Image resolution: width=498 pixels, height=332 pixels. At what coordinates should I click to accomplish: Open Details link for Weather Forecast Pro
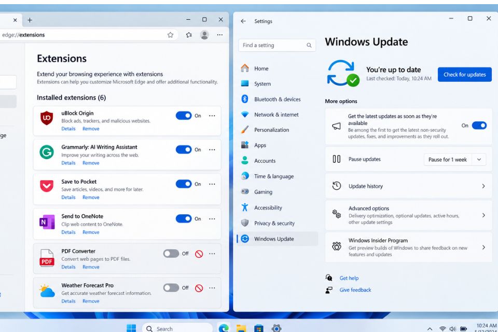coord(68,301)
